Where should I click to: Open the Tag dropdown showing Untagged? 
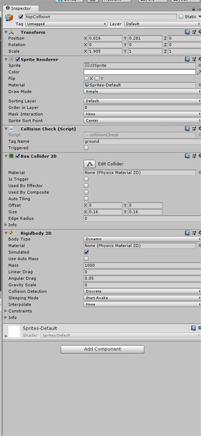[x=66, y=24]
